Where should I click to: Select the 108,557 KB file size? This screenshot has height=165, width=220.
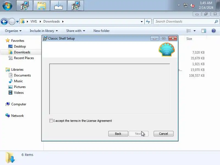click(197, 75)
